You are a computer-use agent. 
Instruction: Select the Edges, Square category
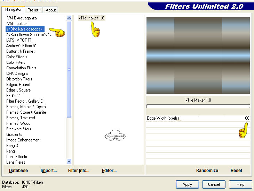tap(18, 90)
